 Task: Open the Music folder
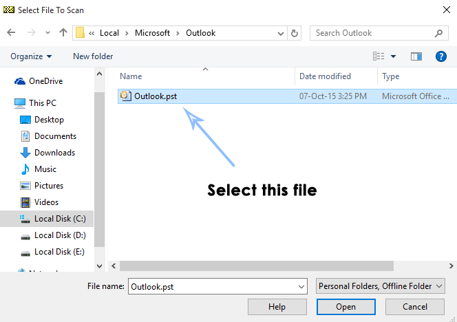(38, 169)
